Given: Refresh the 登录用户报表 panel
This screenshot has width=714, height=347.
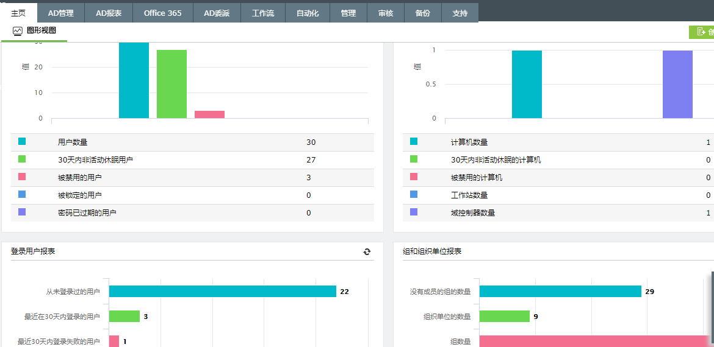Looking at the screenshot, I should (x=367, y=251).
